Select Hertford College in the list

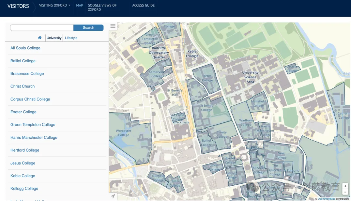[x=24, y=150]
